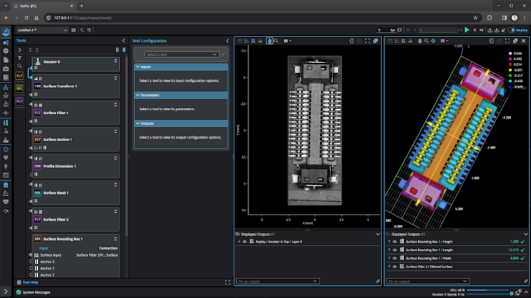Step forward one frame in replay
The image size is (531, 298).
click(475, 30)
